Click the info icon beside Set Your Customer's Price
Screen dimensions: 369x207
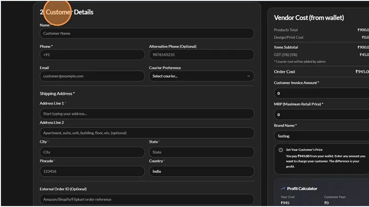point(281,150)
